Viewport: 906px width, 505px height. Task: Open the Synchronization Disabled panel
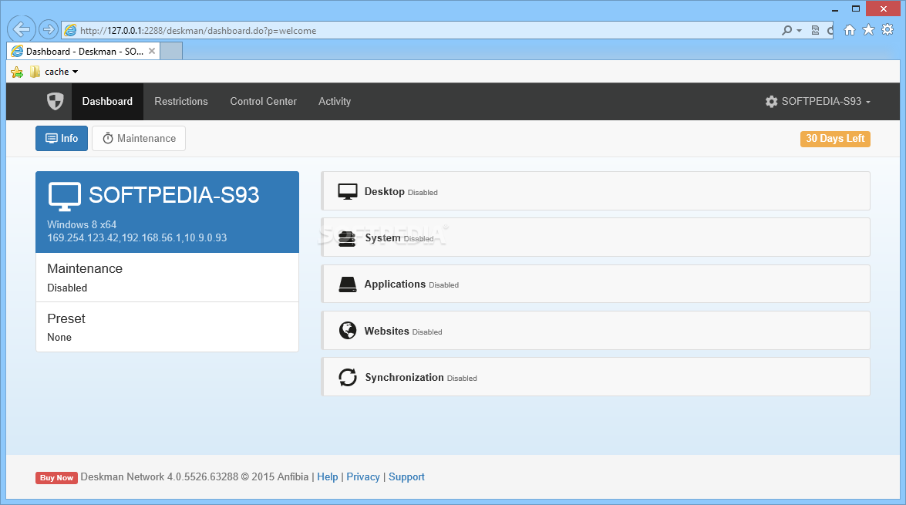pyautogui.click(x=596, y=377)
